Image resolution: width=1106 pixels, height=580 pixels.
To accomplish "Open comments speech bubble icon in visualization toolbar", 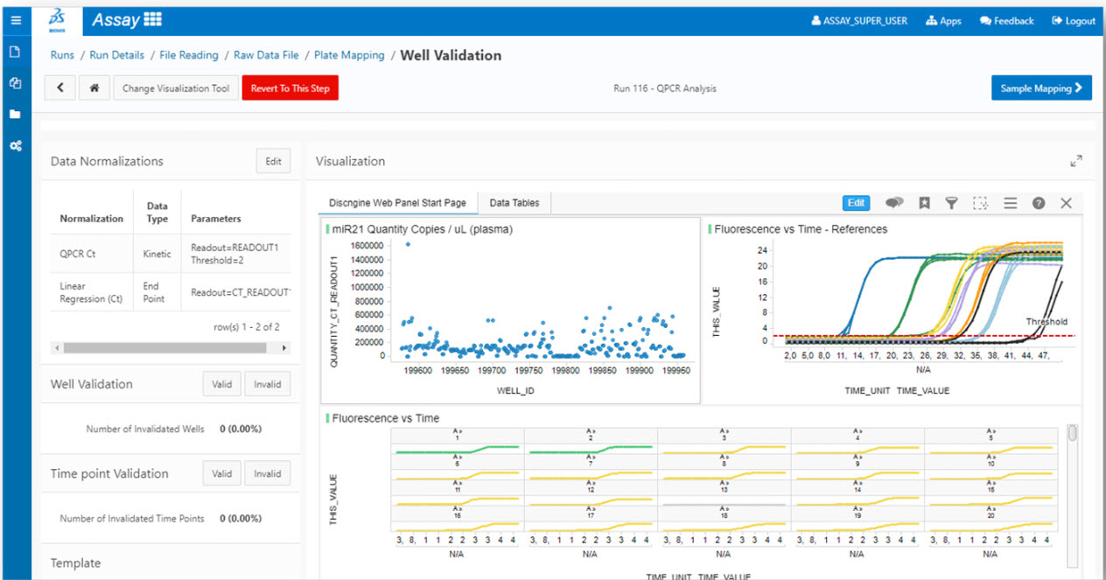I will tap(893, 203).
